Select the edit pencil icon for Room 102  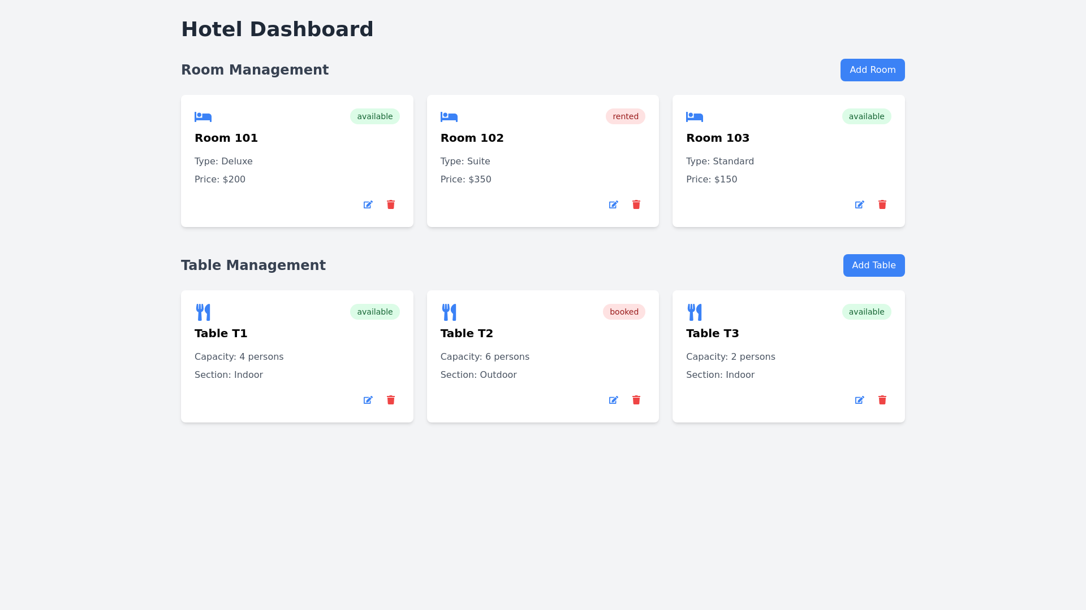613,204
